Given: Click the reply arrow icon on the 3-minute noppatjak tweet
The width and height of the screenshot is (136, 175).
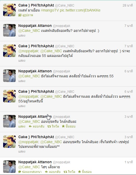Looking at the screenshot, I should coord(30,126).
